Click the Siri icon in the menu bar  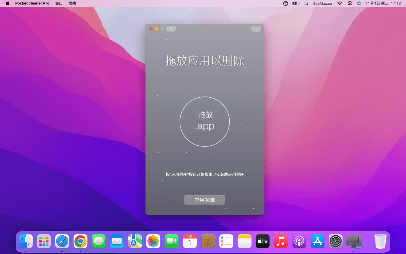359,3
